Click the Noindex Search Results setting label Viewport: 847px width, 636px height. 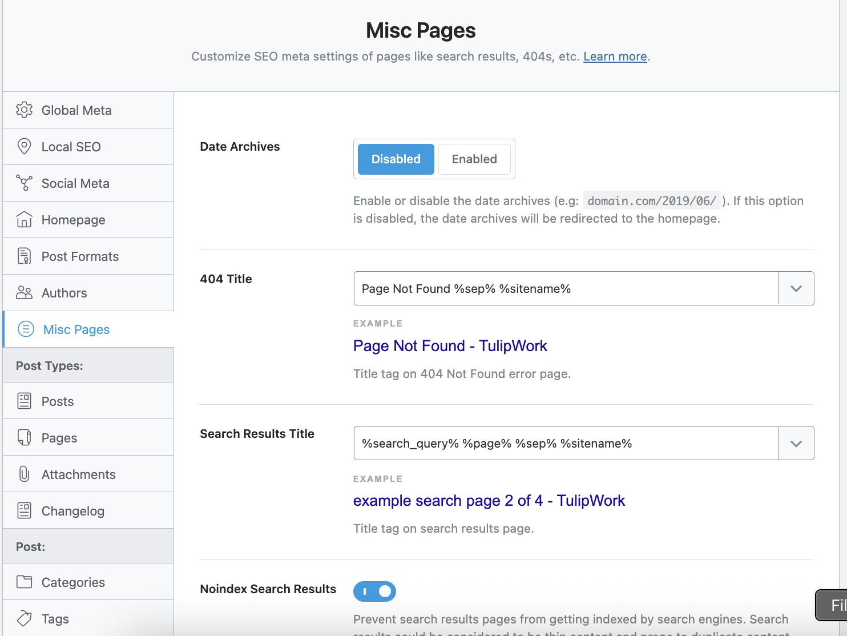tap(268, 589)
